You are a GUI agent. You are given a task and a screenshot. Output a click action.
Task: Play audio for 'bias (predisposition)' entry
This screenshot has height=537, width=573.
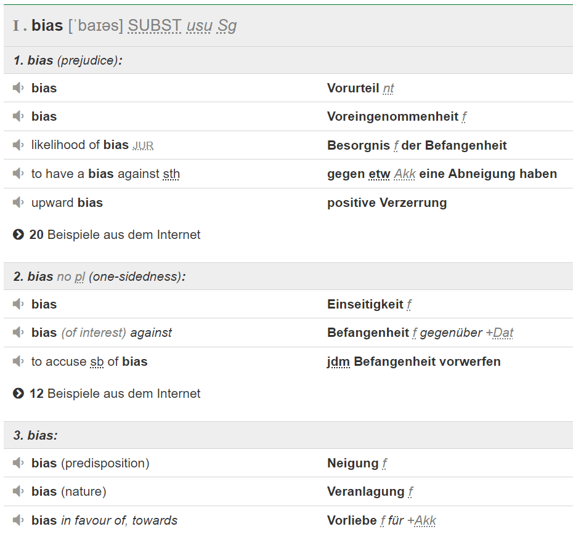18,463
